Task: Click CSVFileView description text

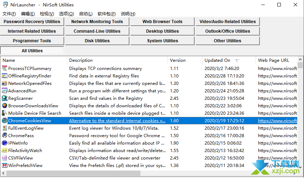Action: pos(115,158)
